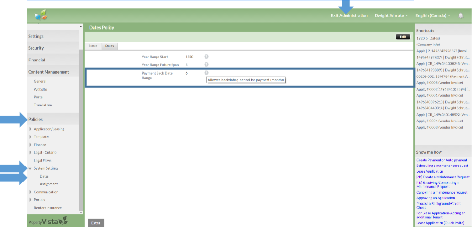Click the Property Vista leaf logo
The image size is (472, 227).
(41, 15)
